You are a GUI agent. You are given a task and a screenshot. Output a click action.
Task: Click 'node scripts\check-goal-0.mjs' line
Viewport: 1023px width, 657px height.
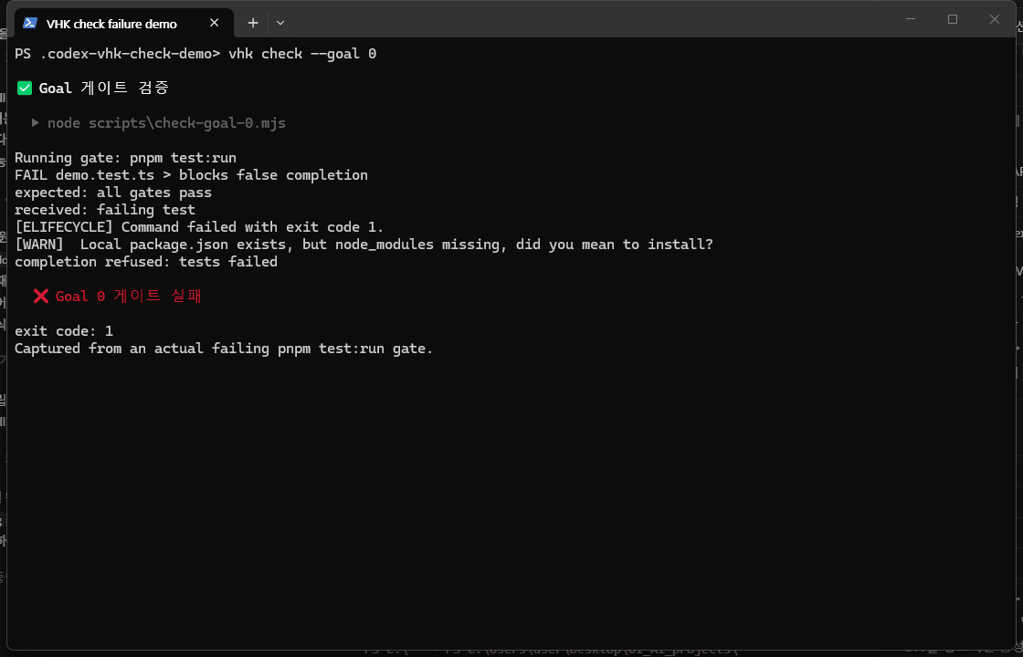[166, 122]
